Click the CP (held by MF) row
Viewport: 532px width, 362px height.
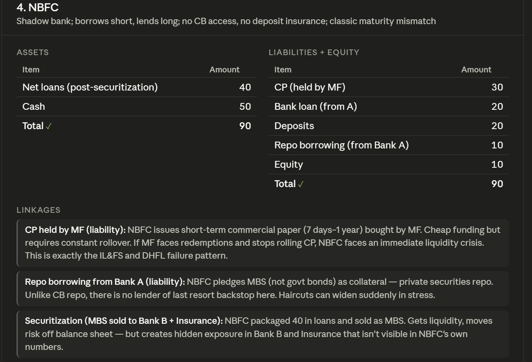tap(389, 87)
